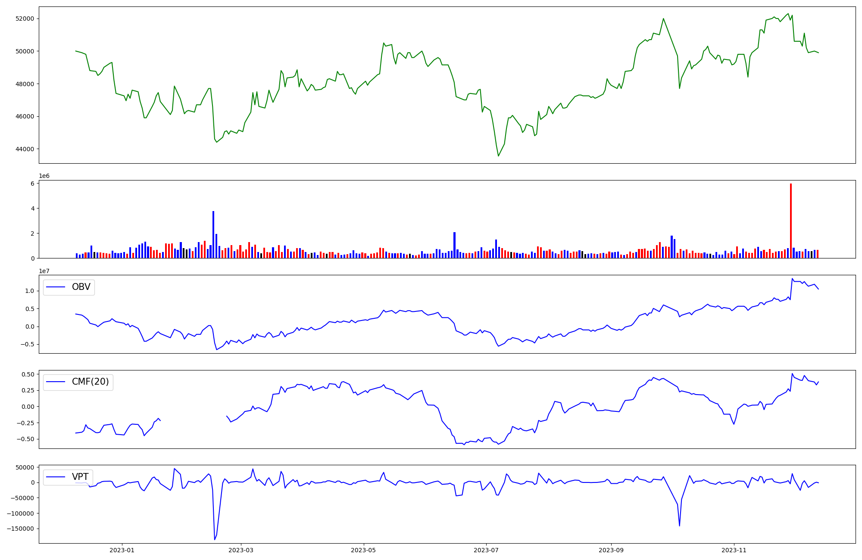Click the 2023-05 date tick label
862x560 pixels.
tap(364, 550)
